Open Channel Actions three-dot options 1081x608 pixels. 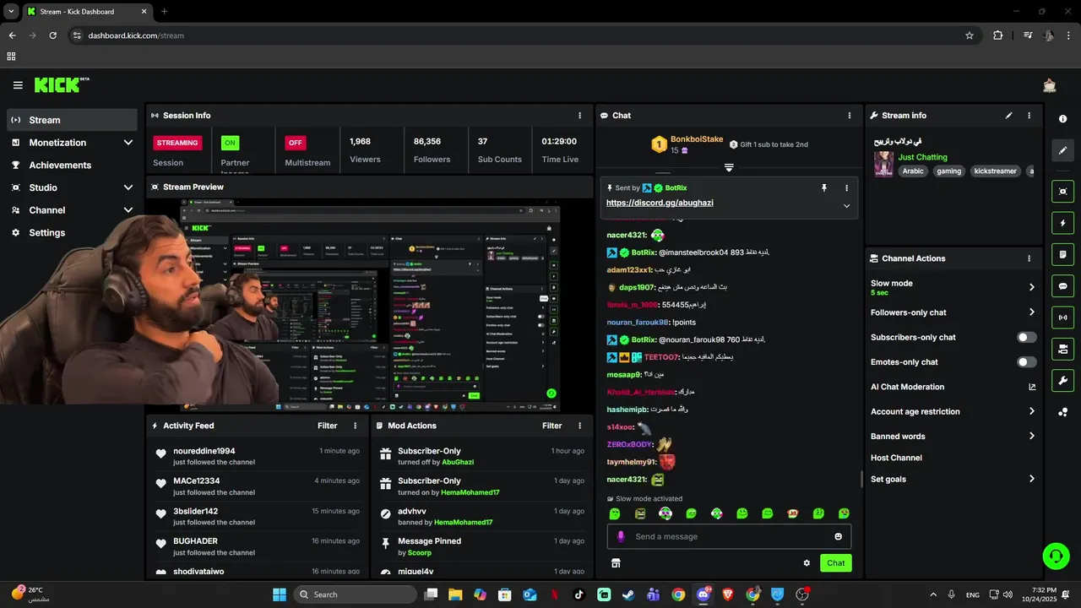[x=1029, y=258]
